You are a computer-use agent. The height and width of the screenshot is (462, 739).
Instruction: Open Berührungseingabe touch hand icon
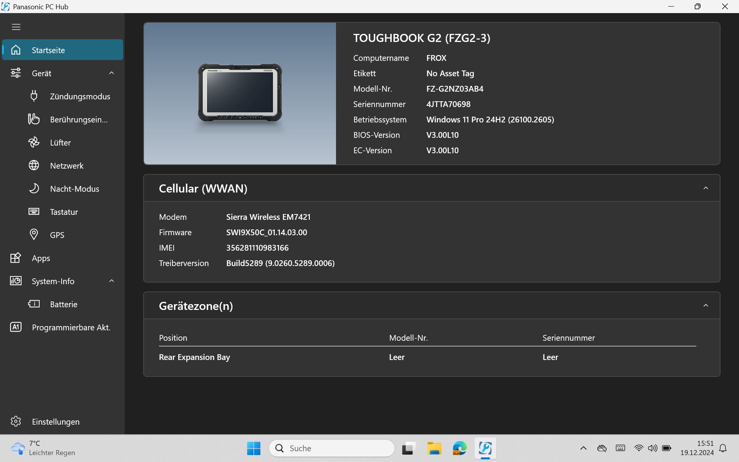(x=34, y=119)
